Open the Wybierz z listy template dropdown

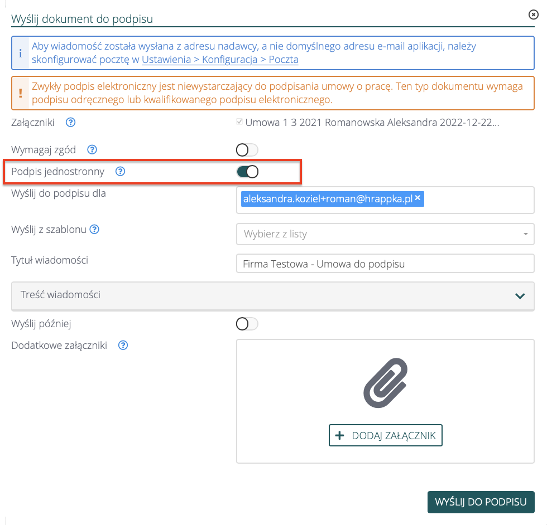tap(385, 234)
